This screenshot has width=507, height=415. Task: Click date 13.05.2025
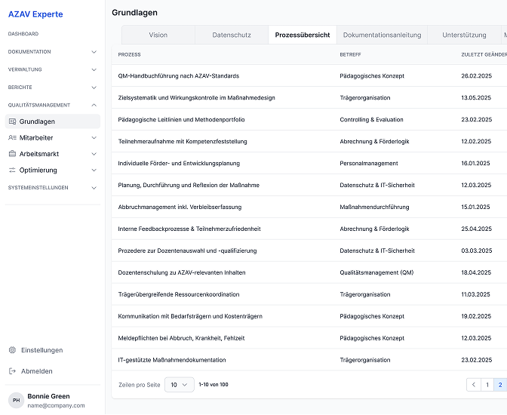pos(476,97)
